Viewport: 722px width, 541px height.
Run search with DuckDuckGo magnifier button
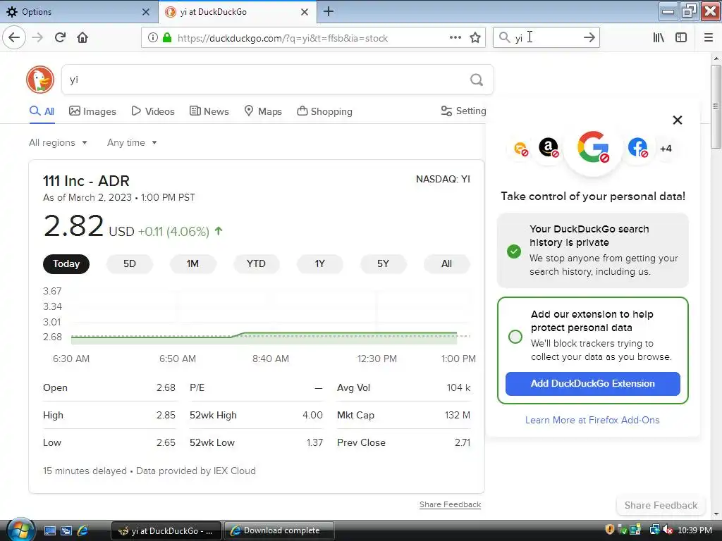tap(477, 80)
